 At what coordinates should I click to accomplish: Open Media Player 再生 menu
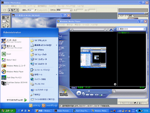click(x=78, y=25)
